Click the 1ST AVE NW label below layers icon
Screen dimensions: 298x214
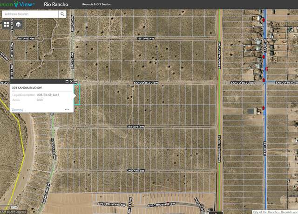point(26,39)
